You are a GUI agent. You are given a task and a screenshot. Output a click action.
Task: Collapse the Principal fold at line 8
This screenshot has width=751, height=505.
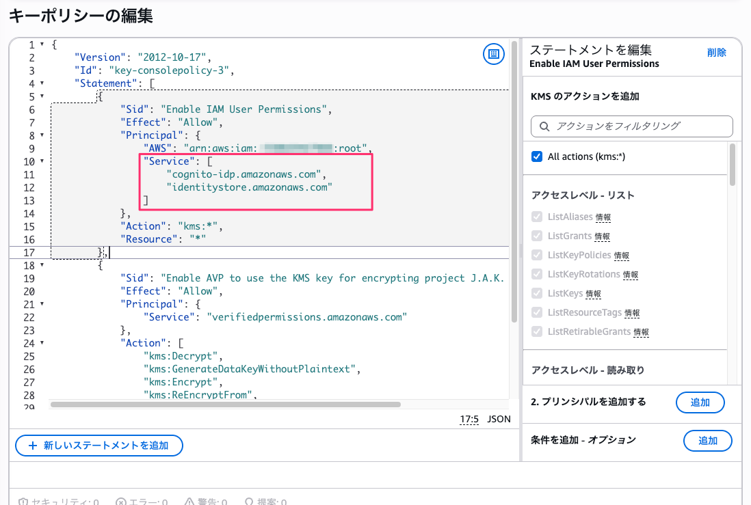[x=42, y=135]
